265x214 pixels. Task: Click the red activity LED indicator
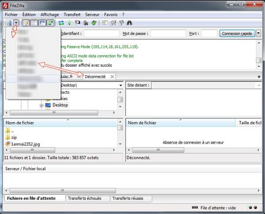[256, 207]
